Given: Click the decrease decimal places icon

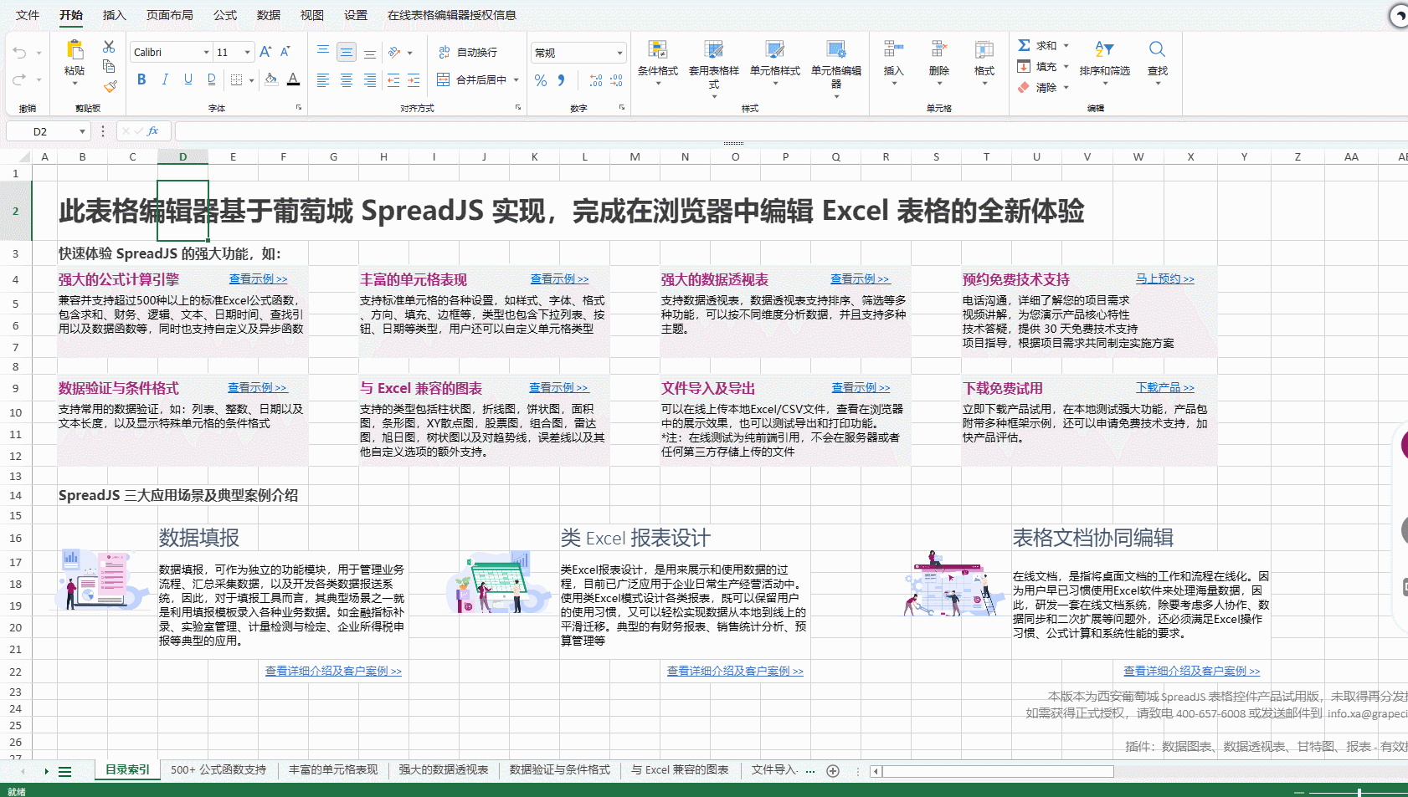Looking at the screenshot, I should pos(616,80).
